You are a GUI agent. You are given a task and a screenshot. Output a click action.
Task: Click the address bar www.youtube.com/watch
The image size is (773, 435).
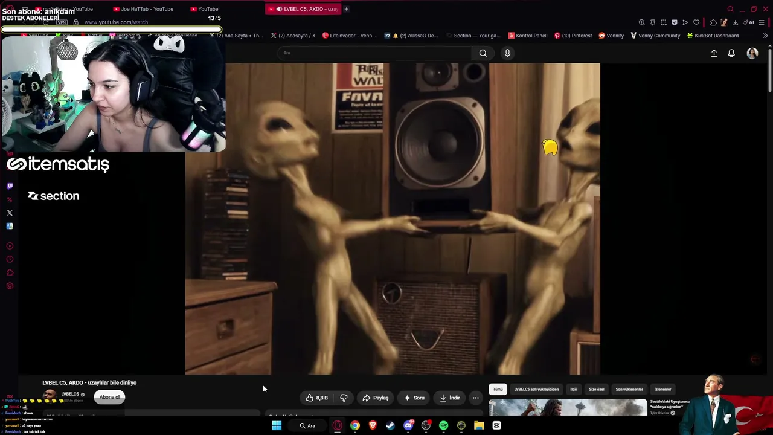[116, 22]
